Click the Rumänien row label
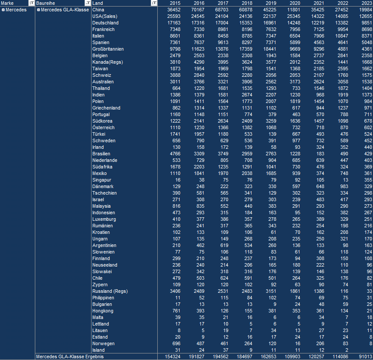 (102, 226)
